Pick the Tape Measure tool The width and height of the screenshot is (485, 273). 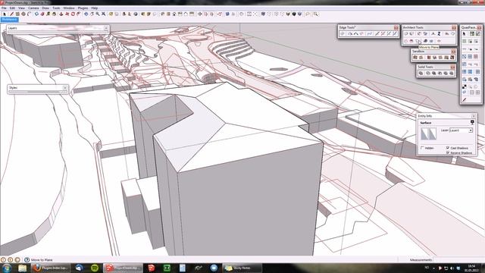click(x=48, y=14)
